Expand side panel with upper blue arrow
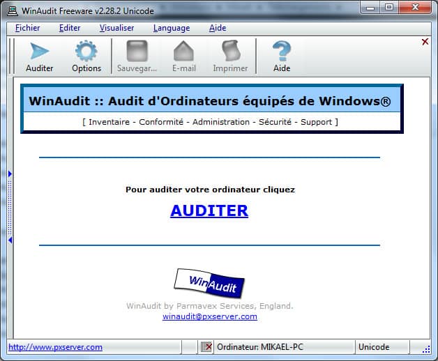The image size is (438, 361). click(10, 174)
